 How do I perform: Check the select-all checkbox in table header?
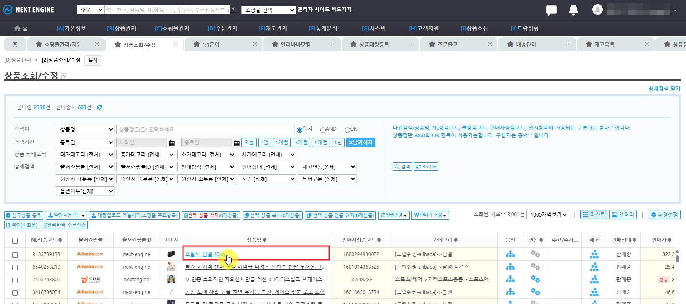coord(15,241)
